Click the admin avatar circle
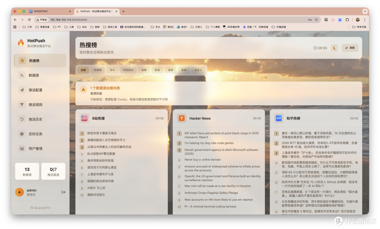 (x=19, y=192)
